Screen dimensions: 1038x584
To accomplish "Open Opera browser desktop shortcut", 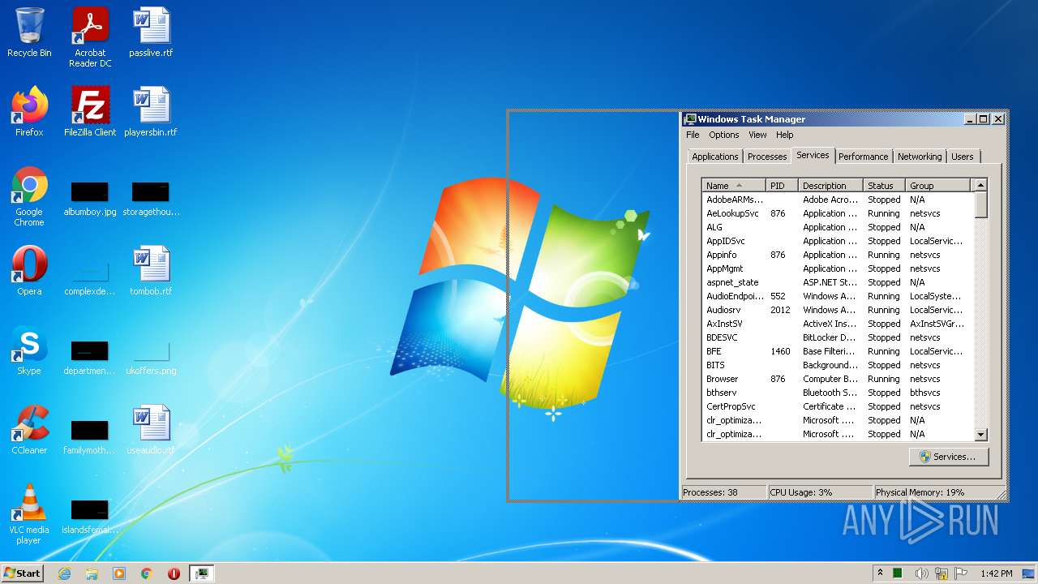I will tap(29, 271).
